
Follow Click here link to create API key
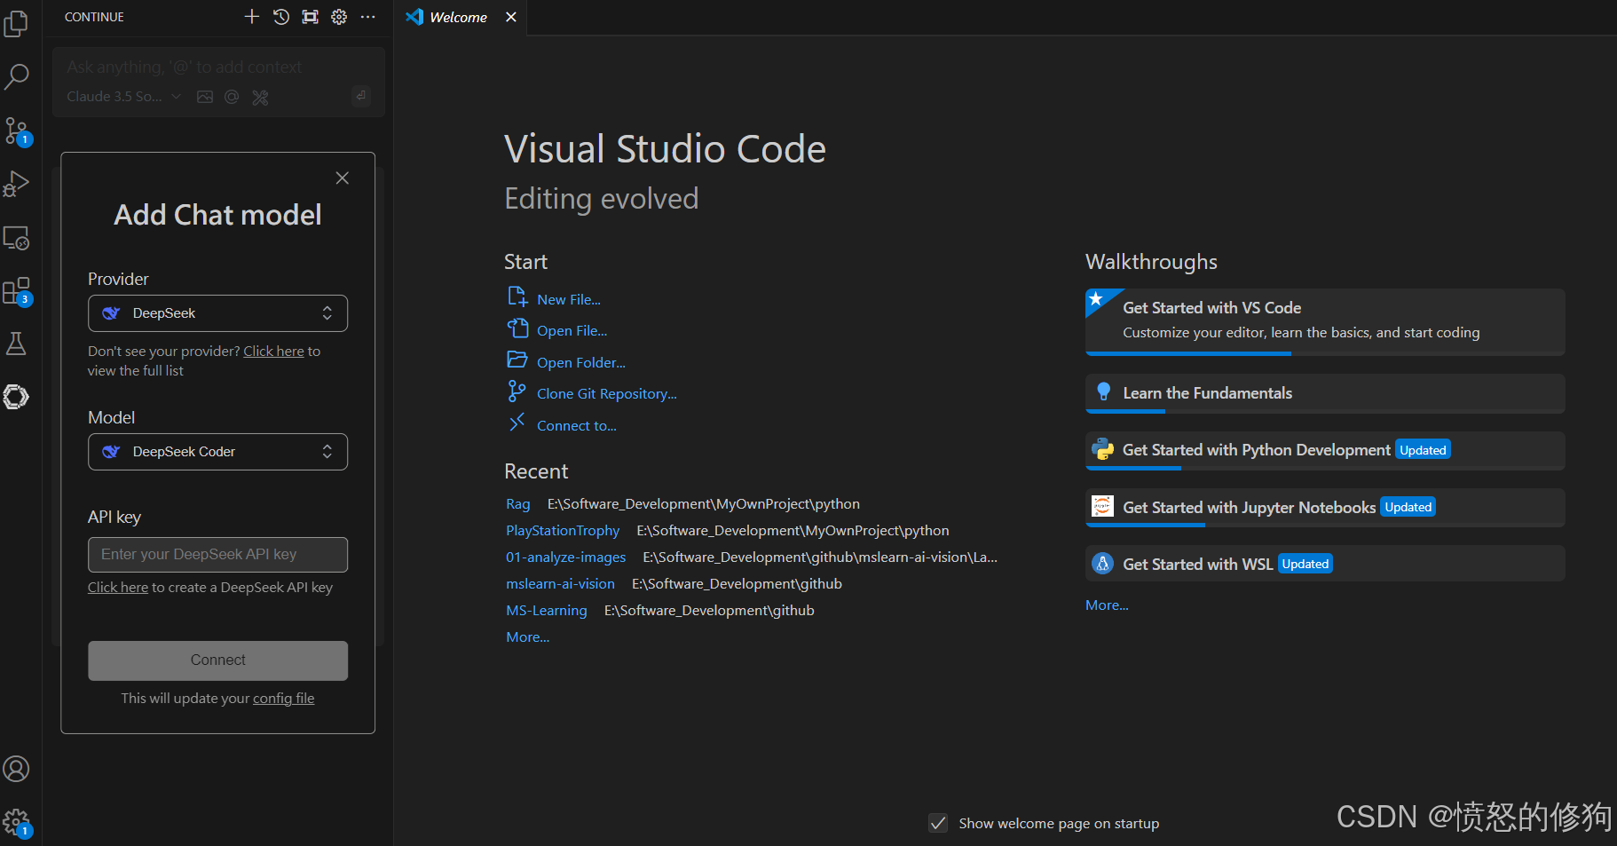click(118, 588)
